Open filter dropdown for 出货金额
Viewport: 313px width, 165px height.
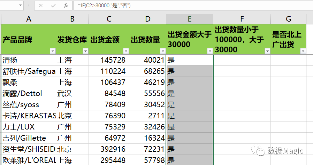click(126, 51)
